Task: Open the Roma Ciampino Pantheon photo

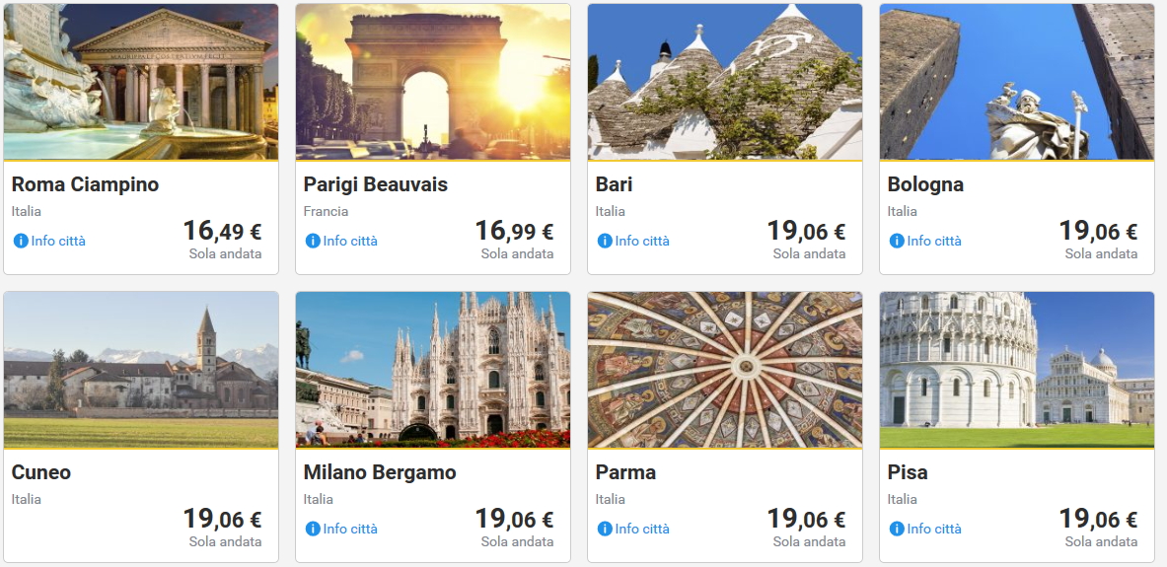Action: click(x=141, y=82)
